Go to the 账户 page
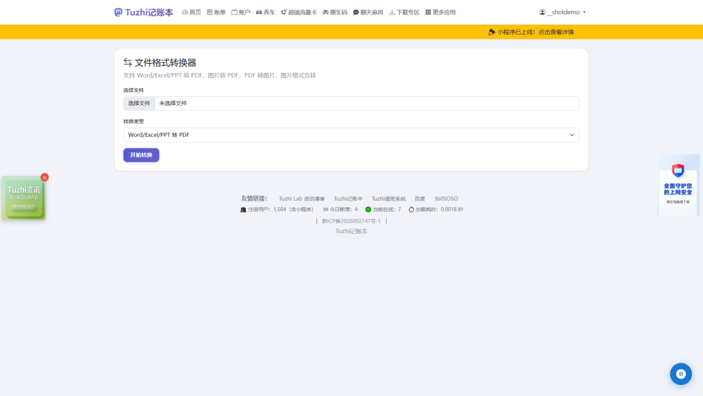Screen dimensions: 703x396 (x=241, y=12)
